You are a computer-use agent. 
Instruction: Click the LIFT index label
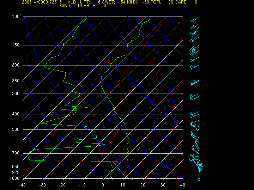coord(85,2)
